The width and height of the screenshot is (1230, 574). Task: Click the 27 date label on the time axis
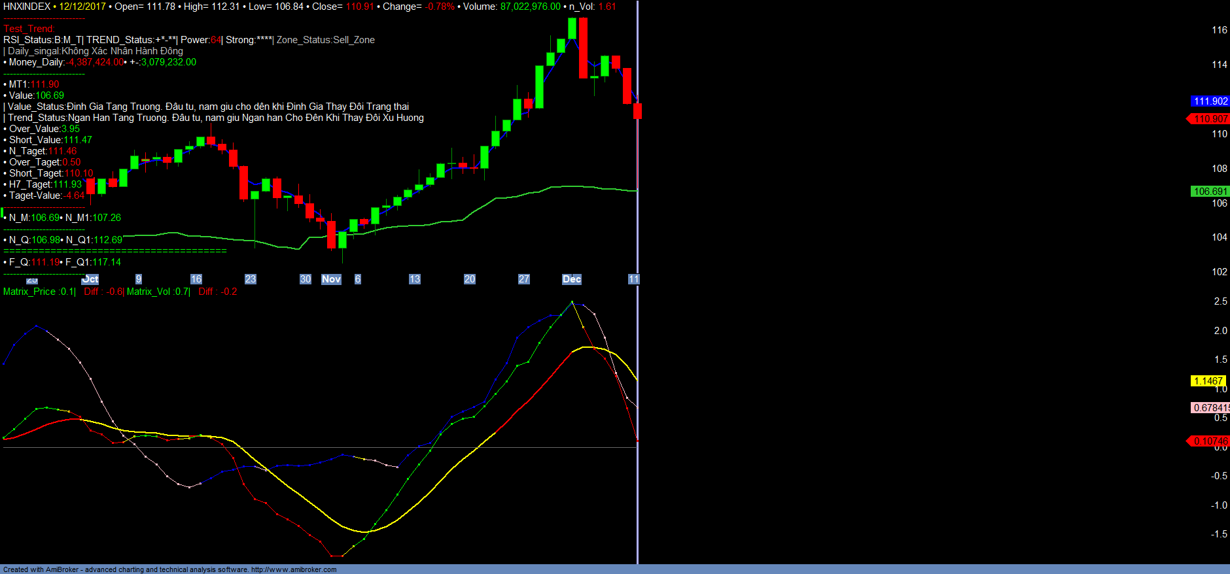tap(523, 279)
